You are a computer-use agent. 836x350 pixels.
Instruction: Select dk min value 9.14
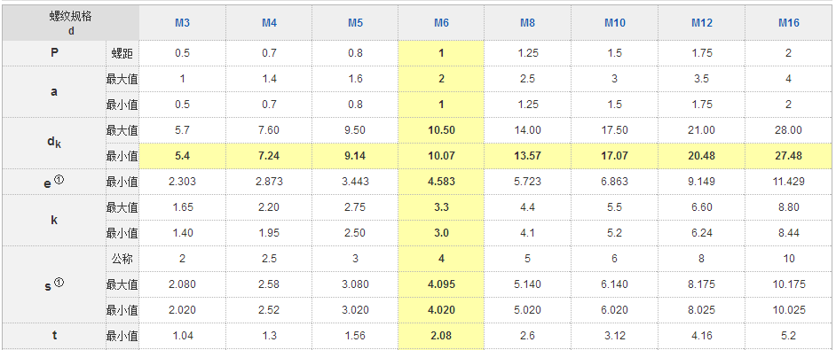355,156
